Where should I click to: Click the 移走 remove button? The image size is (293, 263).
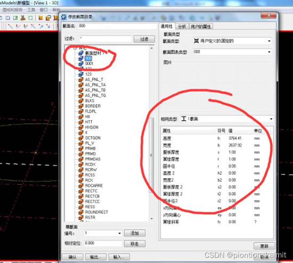[135, 244]
